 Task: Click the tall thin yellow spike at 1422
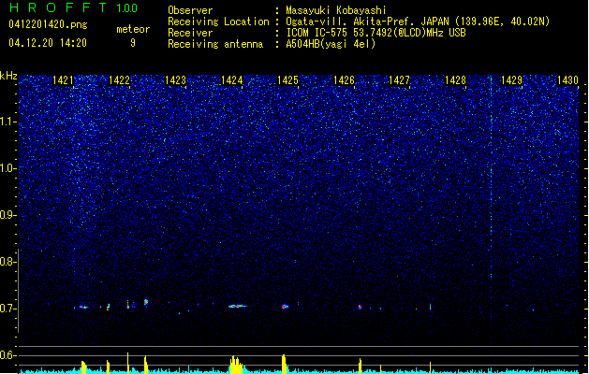coord(127,363)
